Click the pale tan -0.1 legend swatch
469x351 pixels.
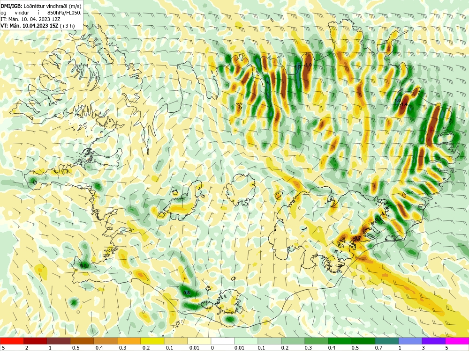176,341
